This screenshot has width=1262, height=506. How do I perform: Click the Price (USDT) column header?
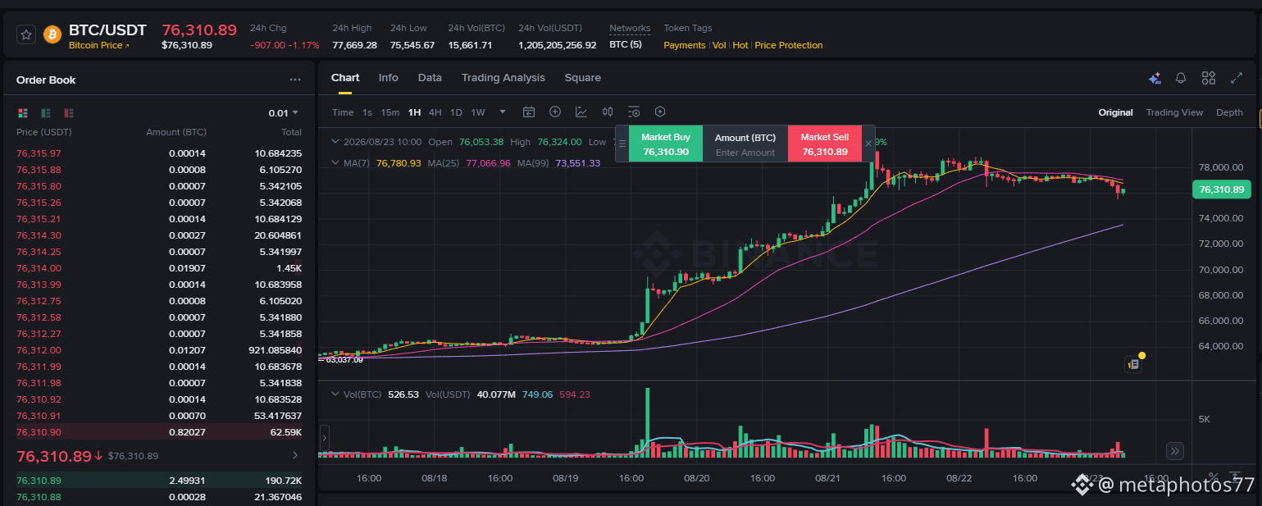tap(44, 132)
